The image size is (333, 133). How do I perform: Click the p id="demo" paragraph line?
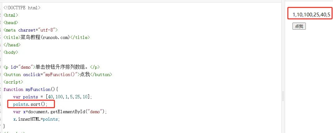point(51,67)
